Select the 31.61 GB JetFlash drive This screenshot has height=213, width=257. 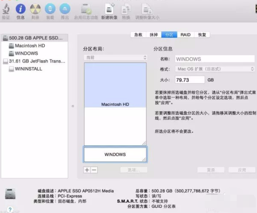click(34, 61)
